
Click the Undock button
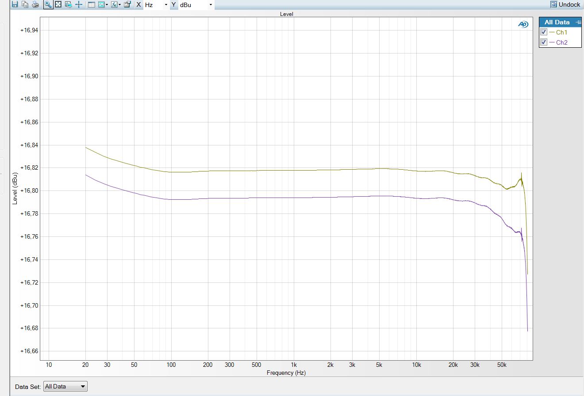pyautogui.click(x=565, y=4)
